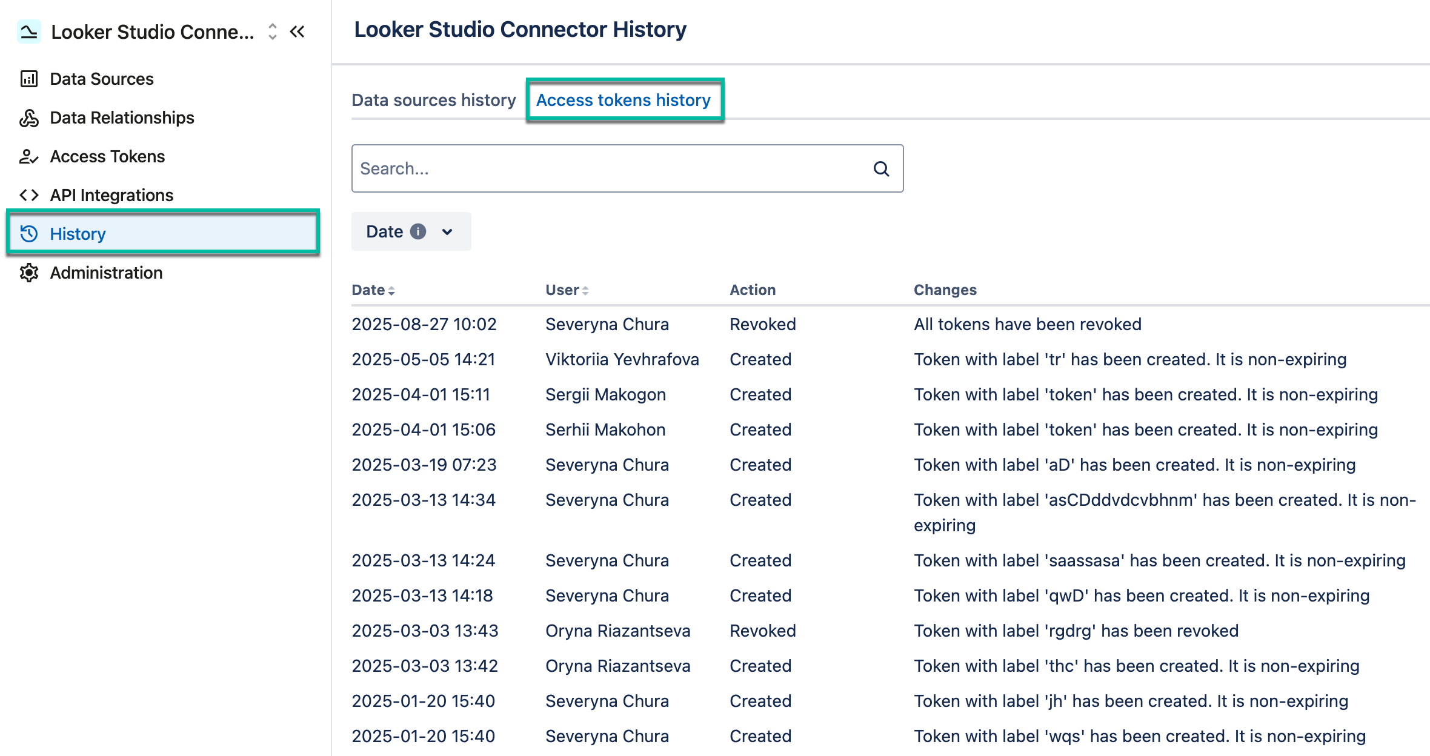Collapse the sidebar with the double-chevron

[x=297, y=31]
